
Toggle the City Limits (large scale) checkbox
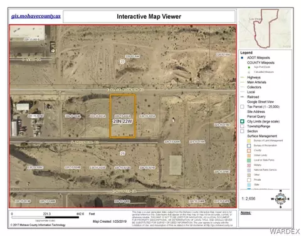(242, 121)
